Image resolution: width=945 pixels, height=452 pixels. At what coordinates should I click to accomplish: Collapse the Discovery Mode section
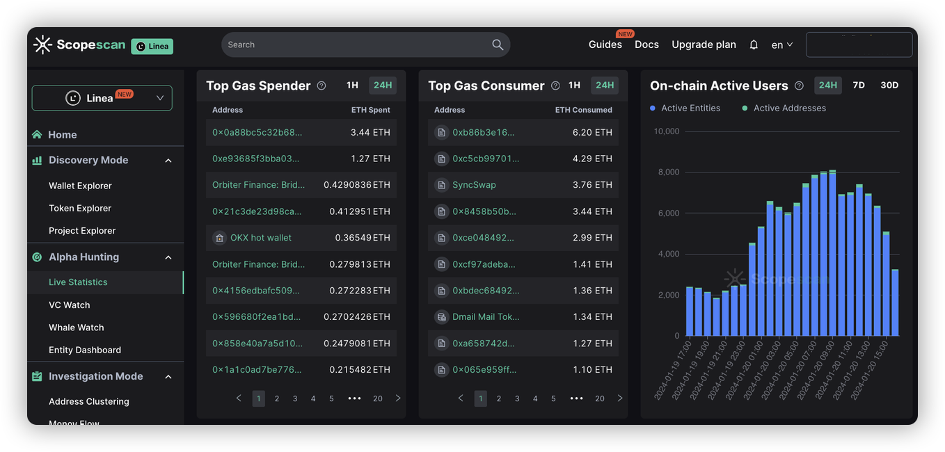click(x=168, y=161)
